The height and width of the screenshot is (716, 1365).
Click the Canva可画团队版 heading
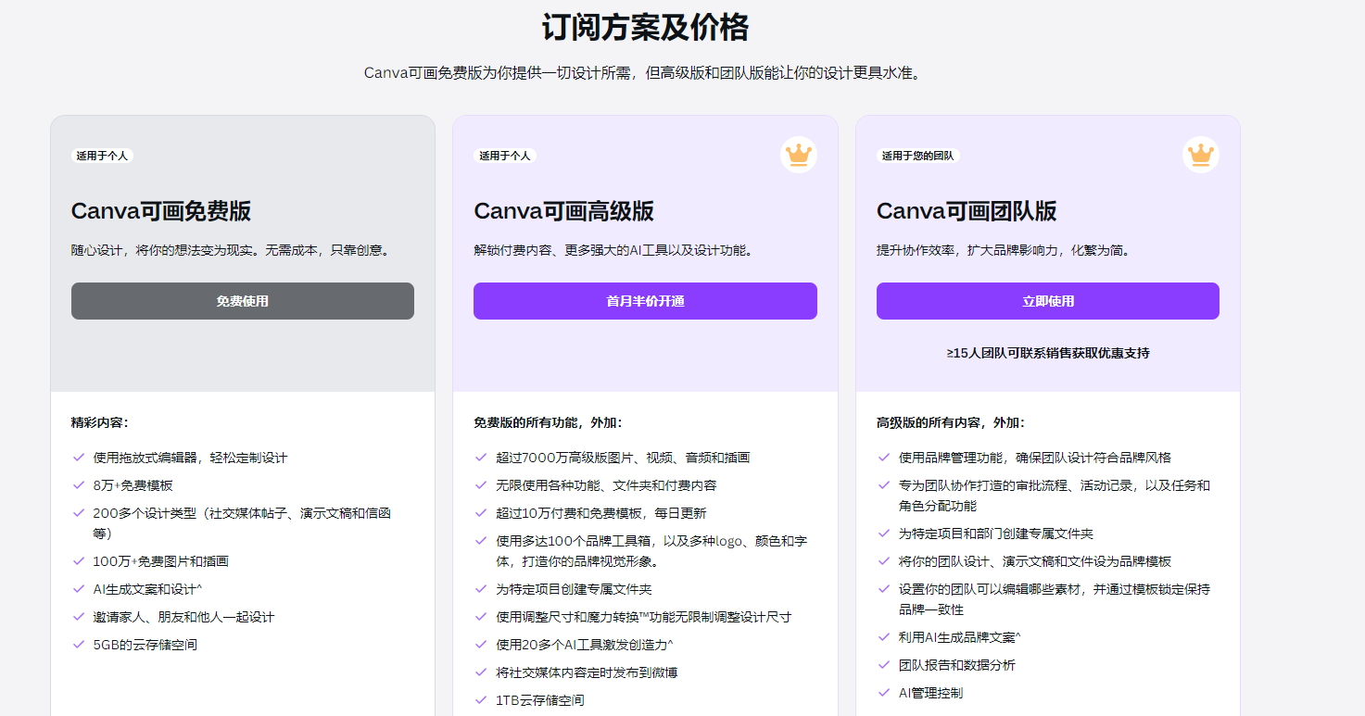coord(967,211)
